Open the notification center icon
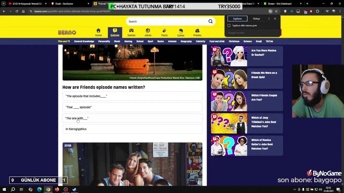 tap(338, 190)
